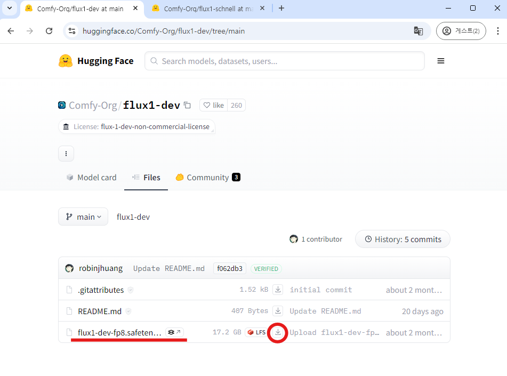Open the flux1-dev repository name link
The height and width of the screenshot is (376, 507).
tap(151, 105)
